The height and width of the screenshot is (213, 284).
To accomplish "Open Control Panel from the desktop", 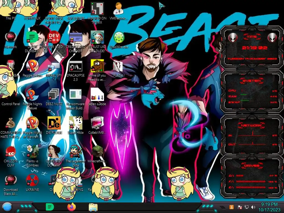I will tap(11, 104).
